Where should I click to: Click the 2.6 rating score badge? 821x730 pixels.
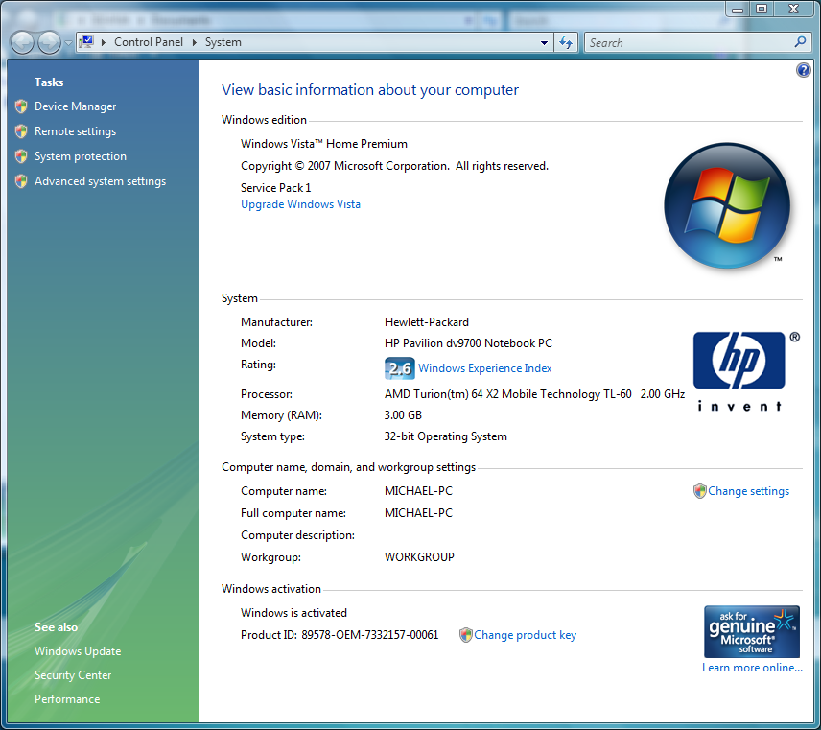pyautogui.click(x=400, y=368)
